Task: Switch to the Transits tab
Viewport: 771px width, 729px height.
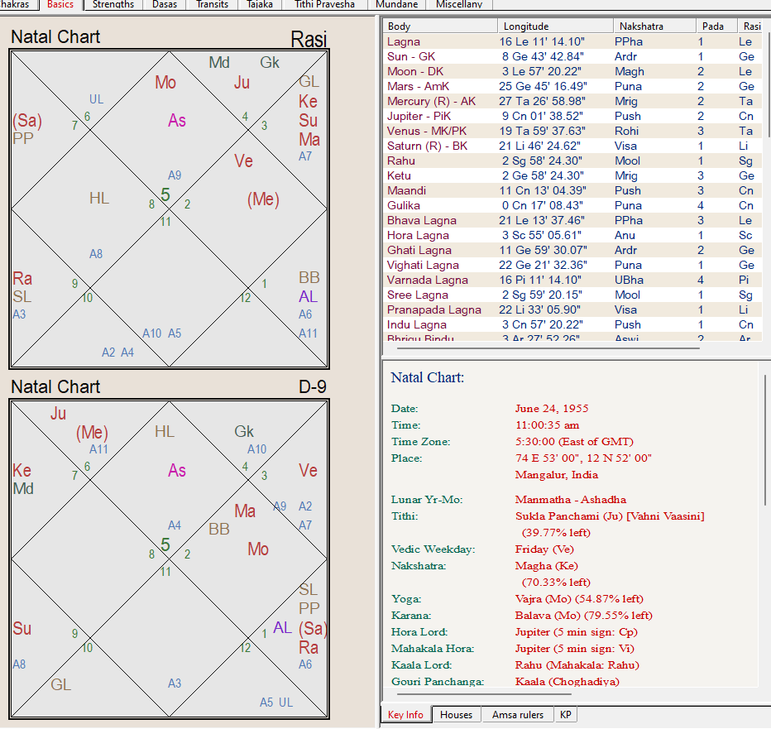Action: pos(212,4)
